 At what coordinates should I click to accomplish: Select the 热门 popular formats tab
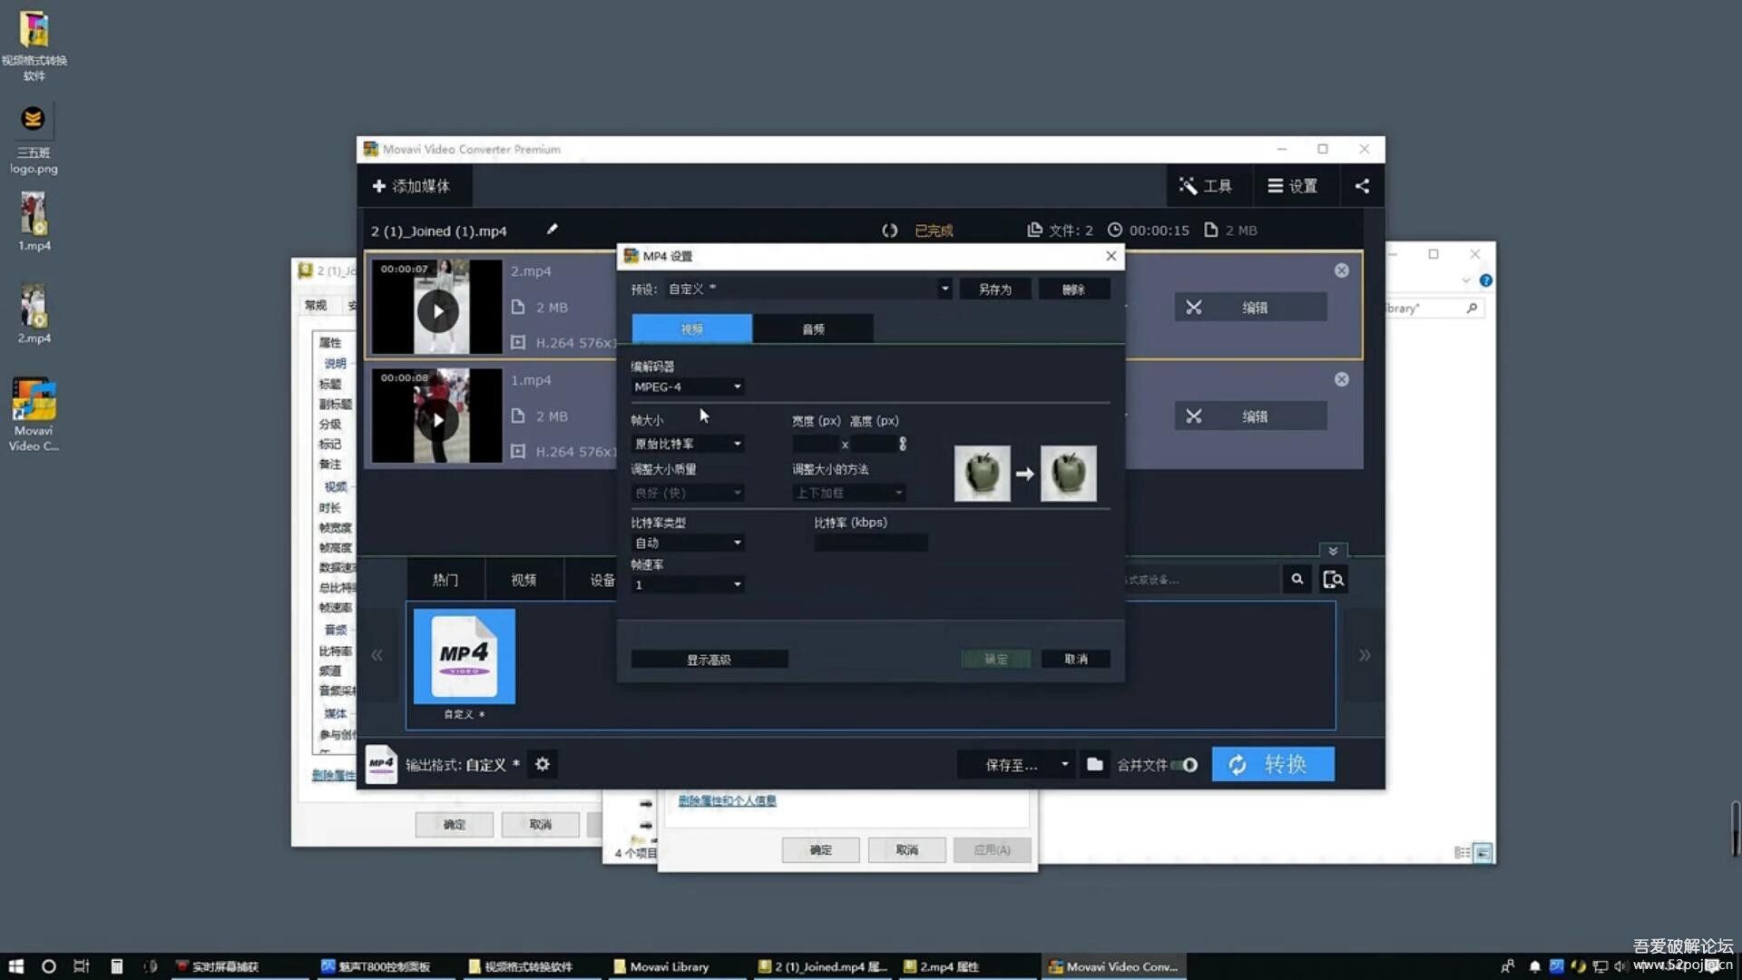coord(445,580)
